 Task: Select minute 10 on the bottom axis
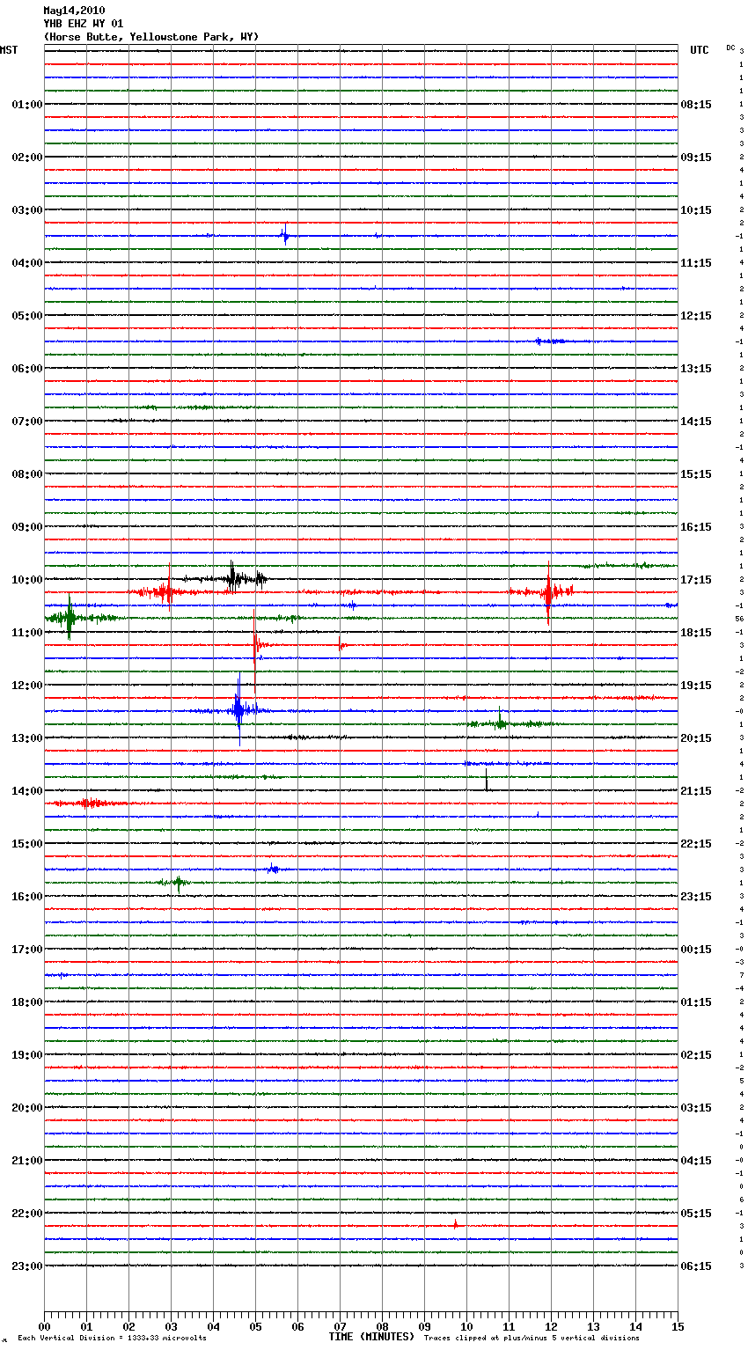coord(466,1326)
